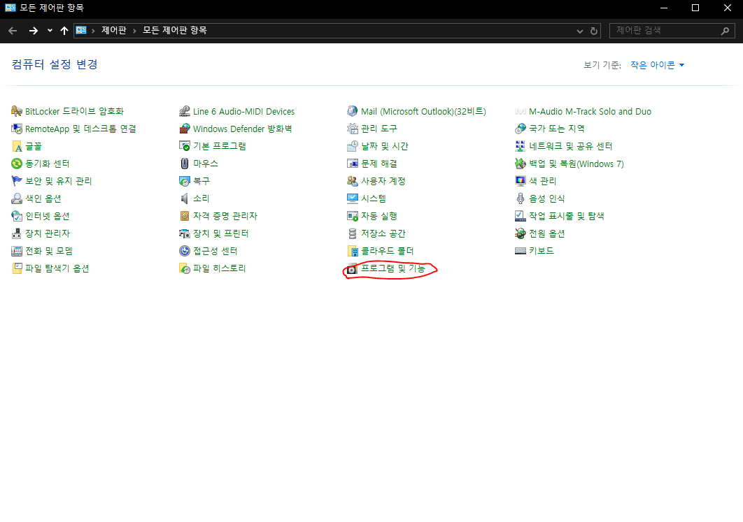Click the 소리 speaker icon
This screenshot has width=743, height=522.
(x=185, y=198)
